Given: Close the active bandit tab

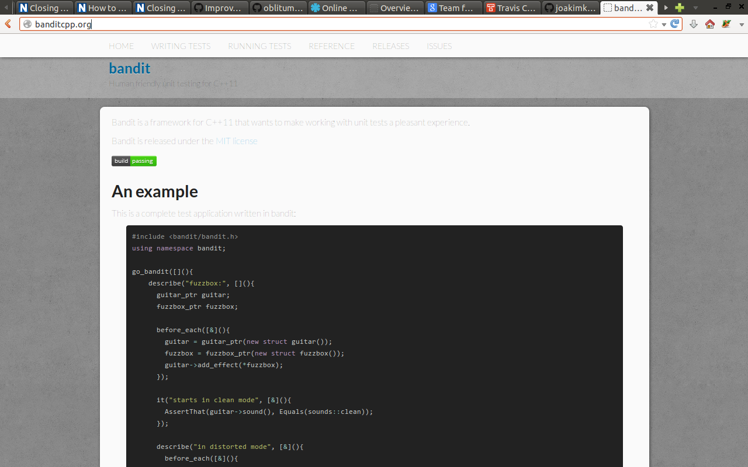Looking at the screenshot, I should (649, 8).
